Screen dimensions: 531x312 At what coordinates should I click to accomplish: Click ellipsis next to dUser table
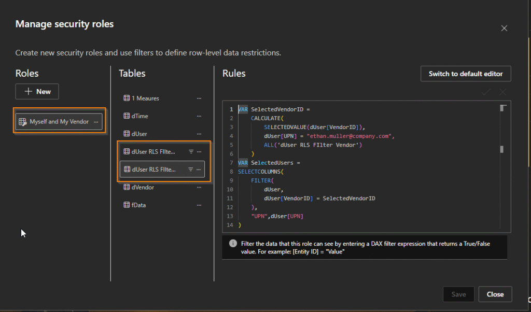[199, 134]
